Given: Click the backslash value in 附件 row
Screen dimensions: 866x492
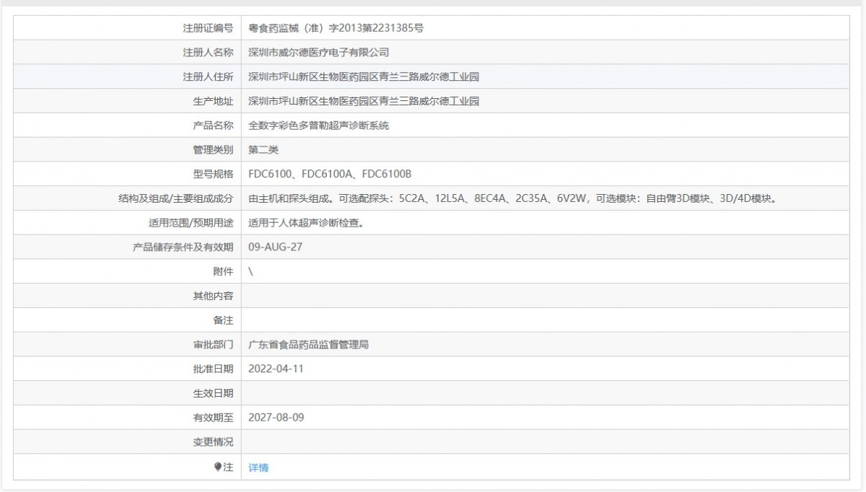Looking at the screenshot, I should point(250,271).
